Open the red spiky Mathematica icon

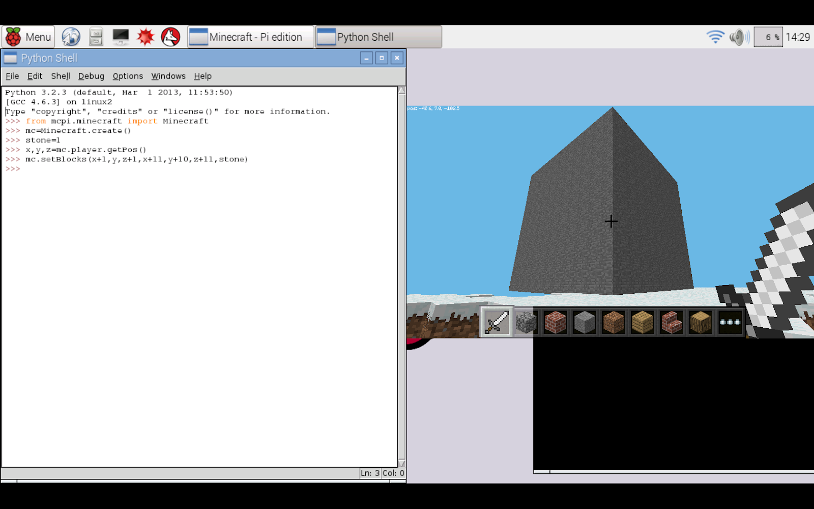click(x=146, y=37)
